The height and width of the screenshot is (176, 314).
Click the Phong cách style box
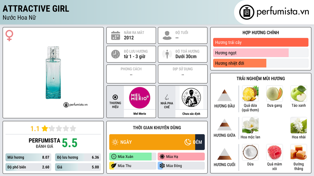click(131, 74)
